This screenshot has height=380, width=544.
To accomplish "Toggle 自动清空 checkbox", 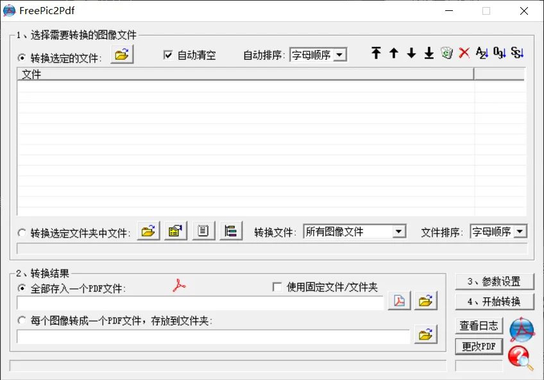I will pyautogui.click(x=168, y=55).
